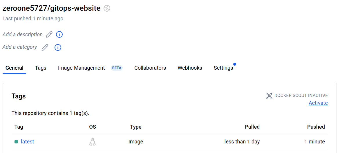Click the Tags section heading
The width and height of the screenshot is (340, 153).
[19, 96]
